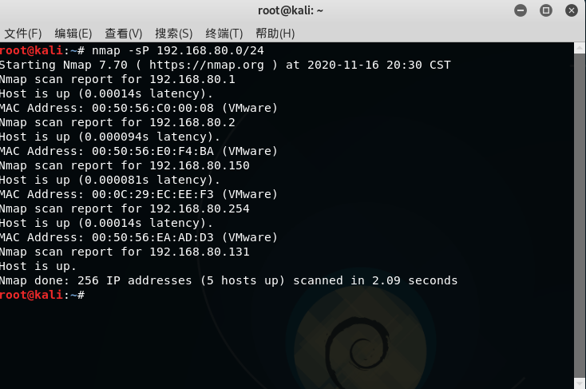
Task: Click the vertical scrollbar track
Action: [580, 216]
